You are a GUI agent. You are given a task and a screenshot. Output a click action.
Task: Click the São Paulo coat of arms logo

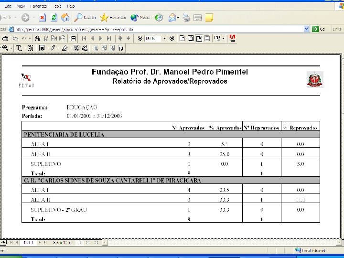point(315,79)
